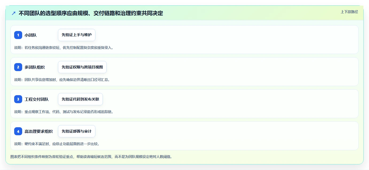Click the number 4 badge for 高治理要求组织
This screenshot has width=369, height=170.
coord(18,131)
